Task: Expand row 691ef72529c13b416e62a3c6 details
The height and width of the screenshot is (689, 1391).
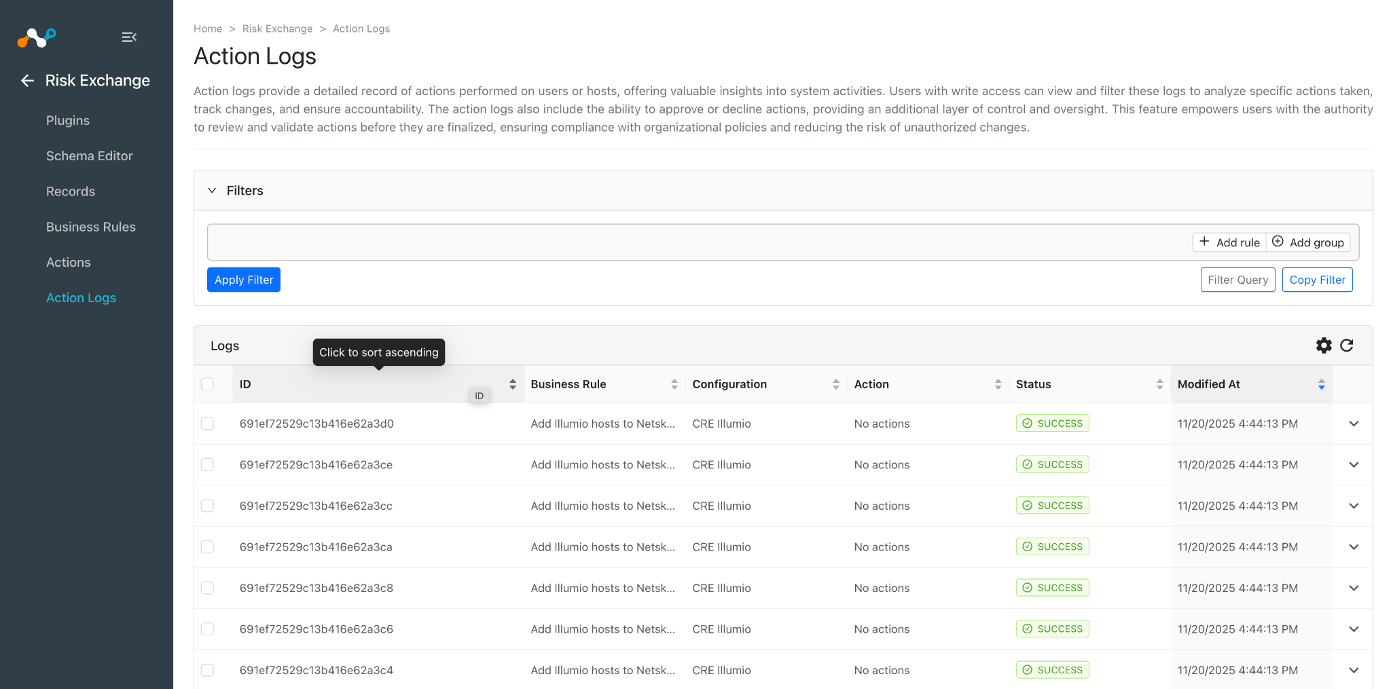Action: pyautogui.click(x=1354, y=629)
